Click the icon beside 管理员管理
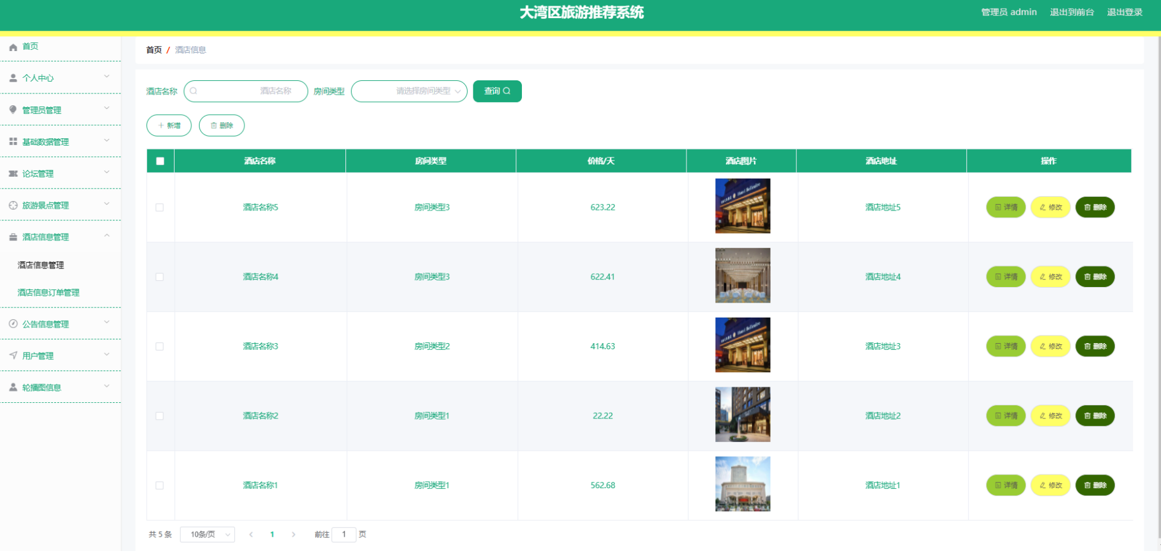The image size is (1161, 556). pyautogui.click(x=13, y=110)
